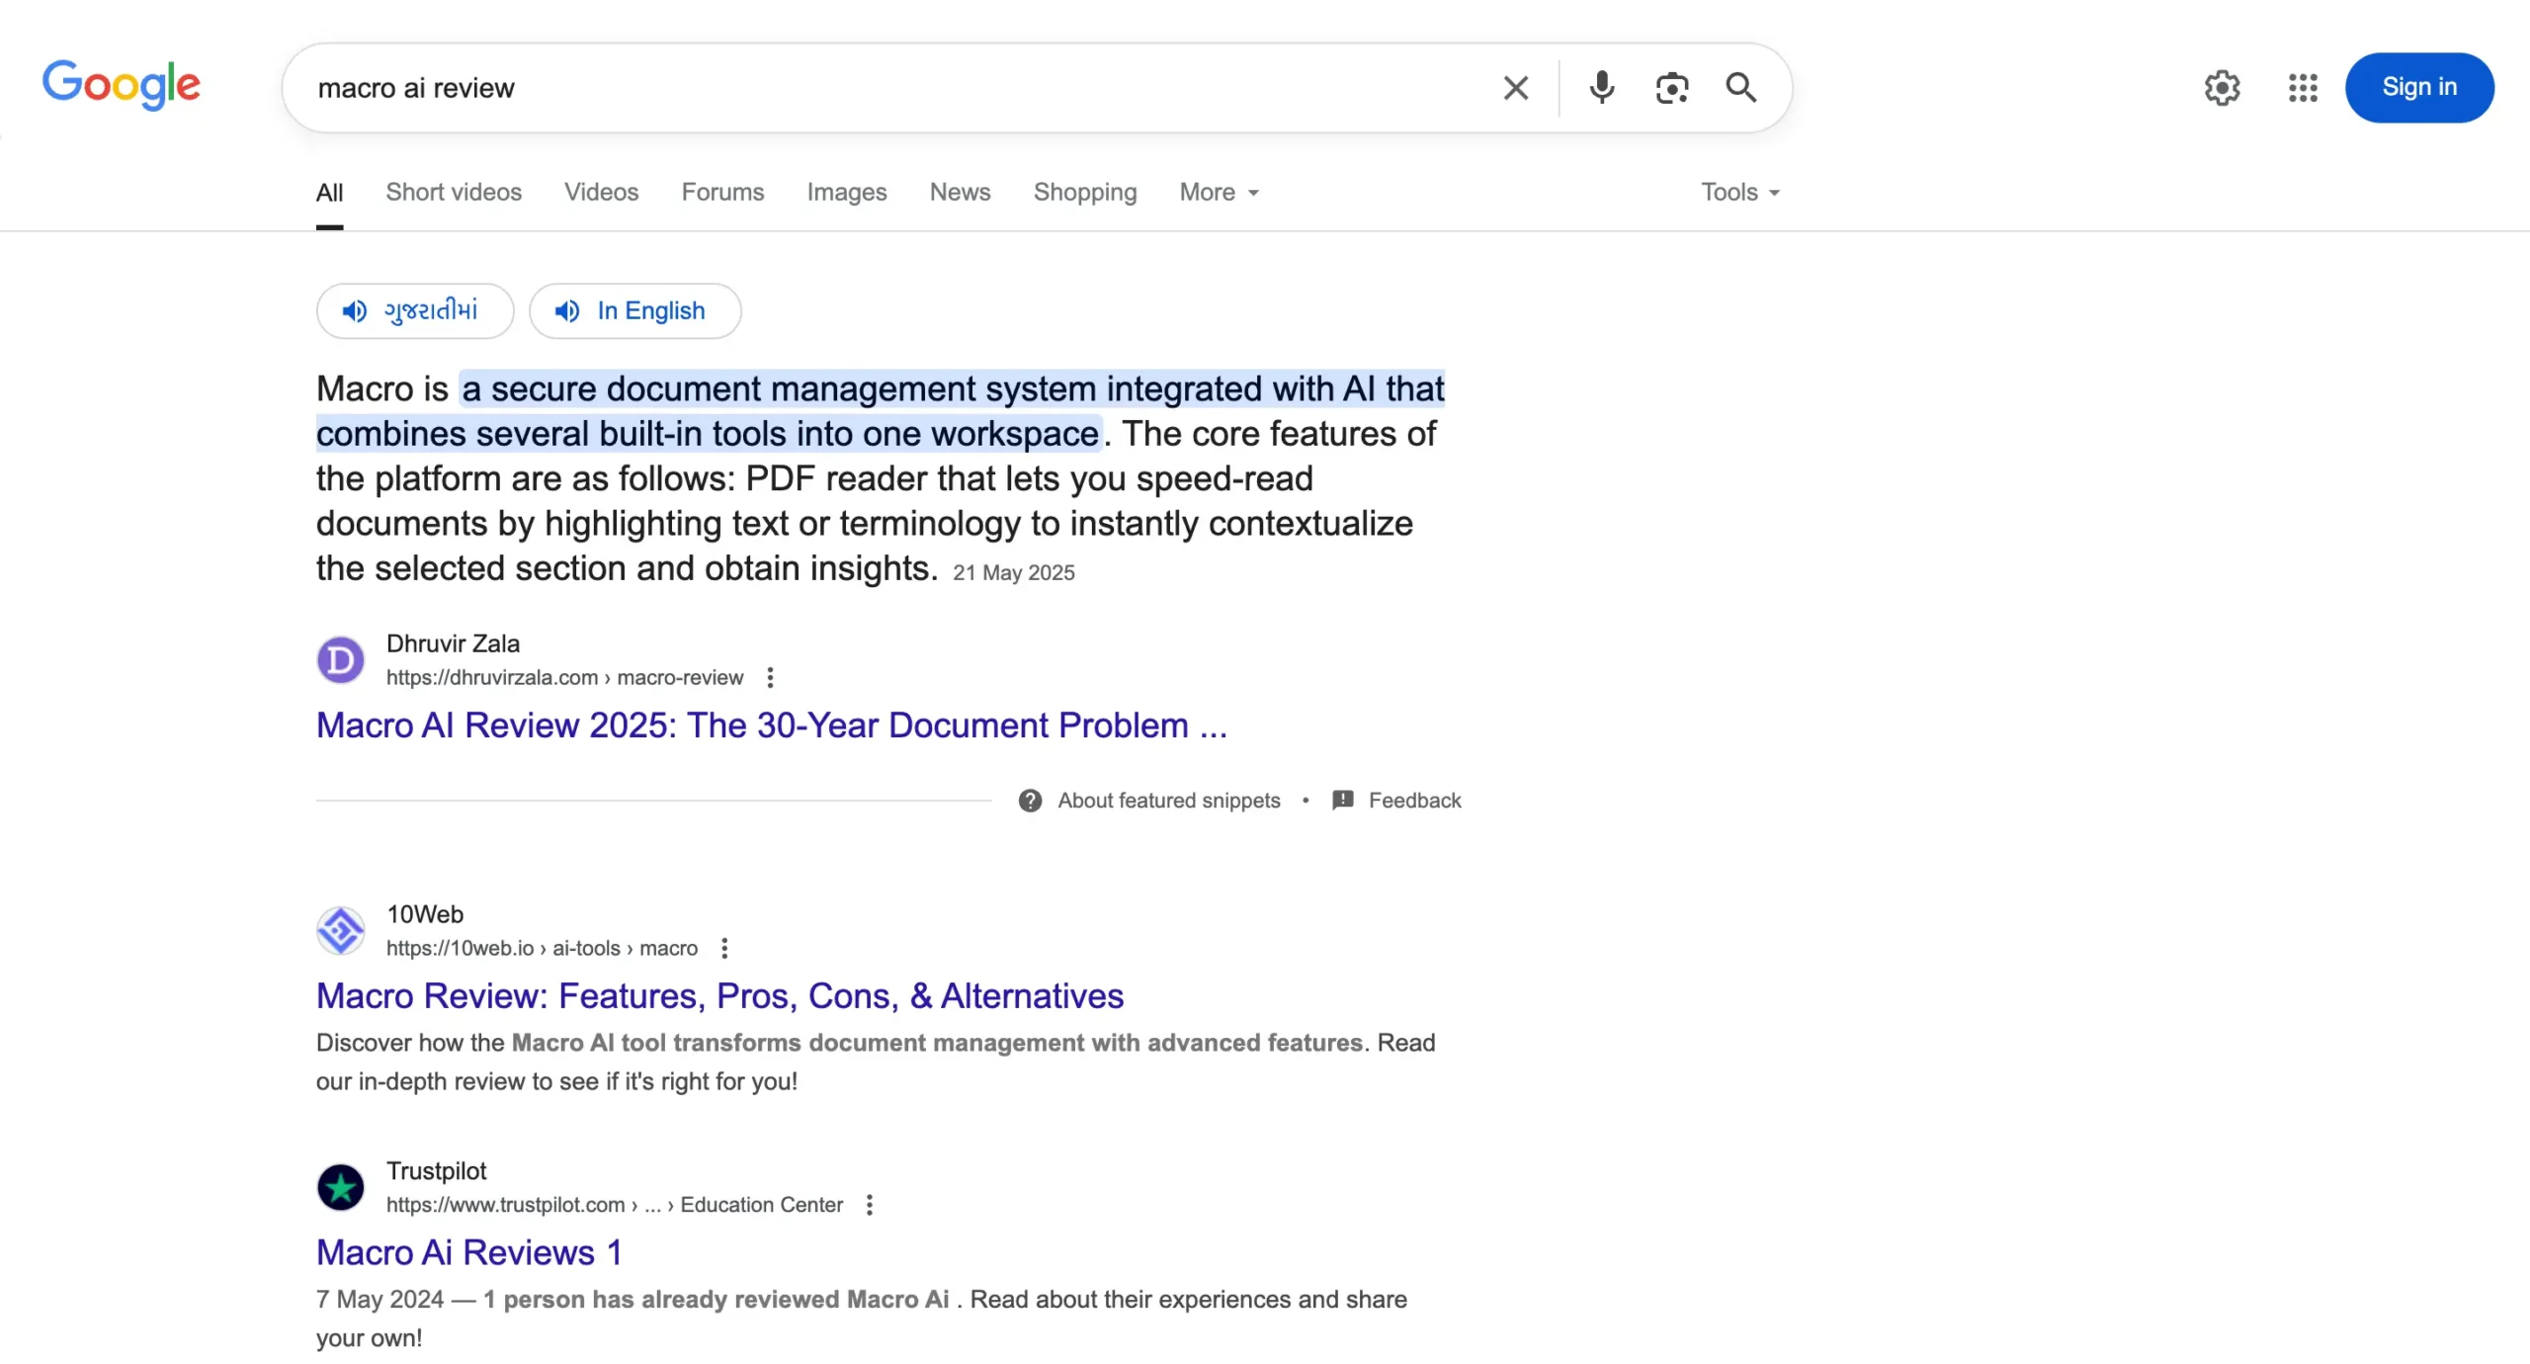Switch to the Forums tab
This screenshot has height=1364, width=2530.
[x=722, y=192]
